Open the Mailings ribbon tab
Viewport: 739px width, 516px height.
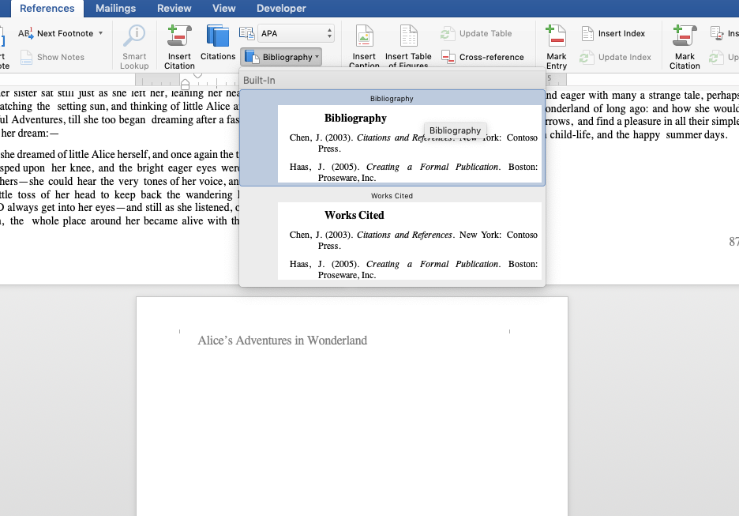tap(115, 8)
